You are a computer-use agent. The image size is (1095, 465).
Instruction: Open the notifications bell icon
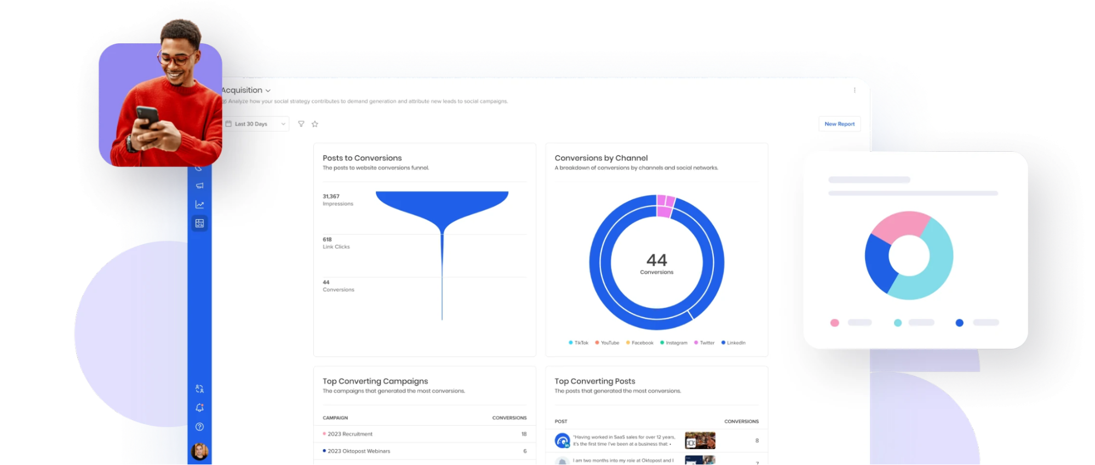point(199,408)
